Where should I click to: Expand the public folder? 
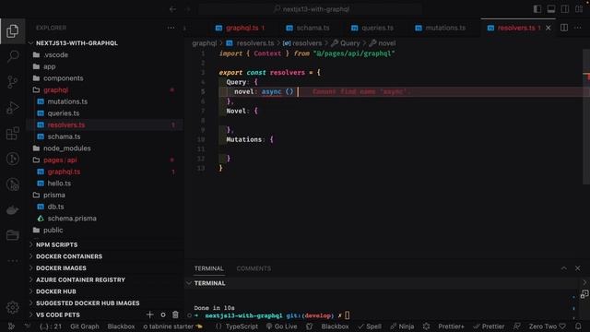[53, 230]
